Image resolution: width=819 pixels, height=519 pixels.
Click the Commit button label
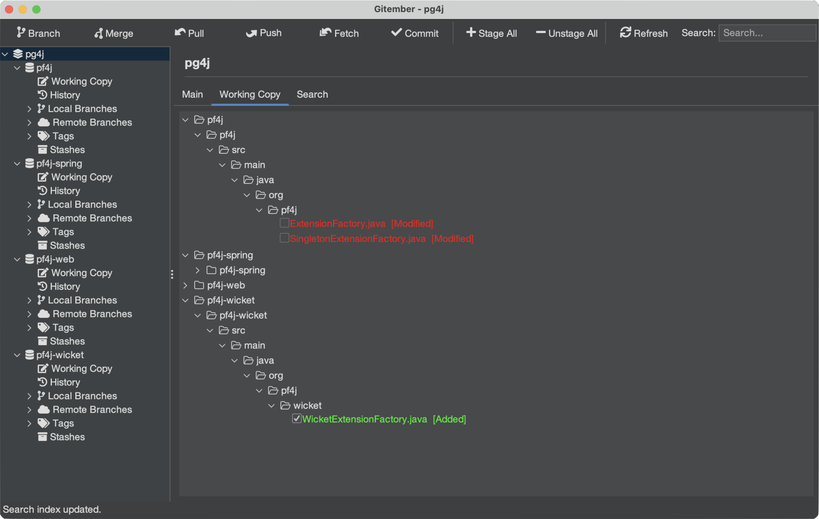[x=421, y=33]
